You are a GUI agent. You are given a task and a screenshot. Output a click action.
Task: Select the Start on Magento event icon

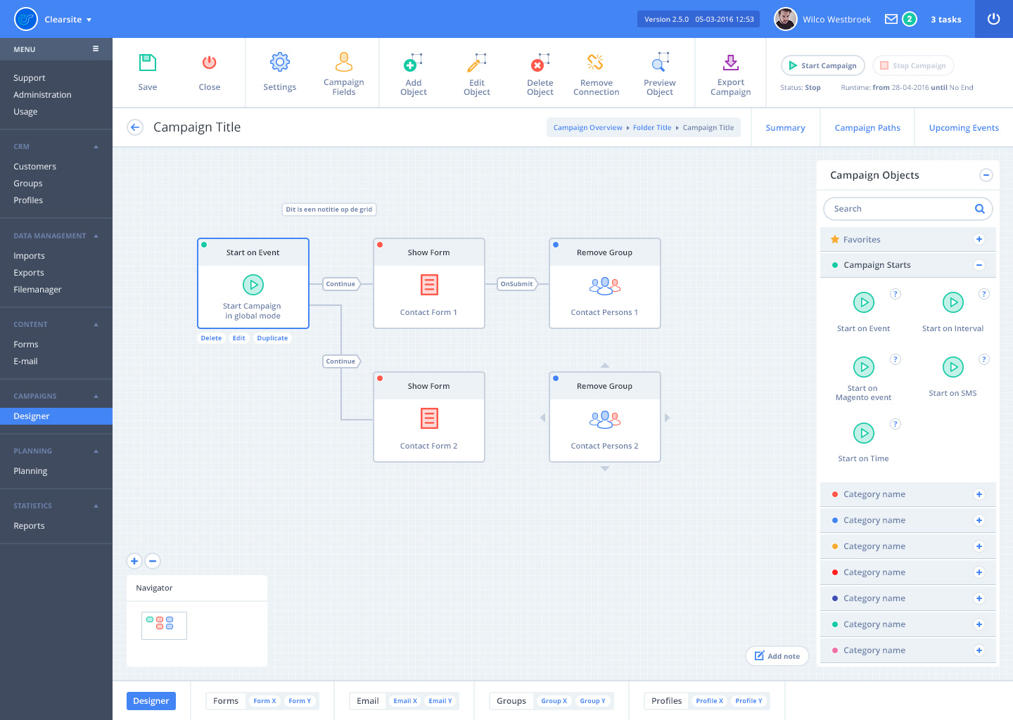[864, 367]
